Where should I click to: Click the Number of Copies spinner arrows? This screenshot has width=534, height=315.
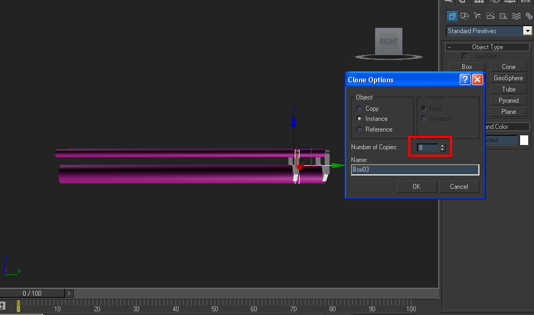coord(442,148)
